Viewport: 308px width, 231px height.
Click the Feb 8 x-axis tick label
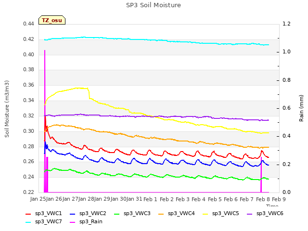click(x=263, y=199)
